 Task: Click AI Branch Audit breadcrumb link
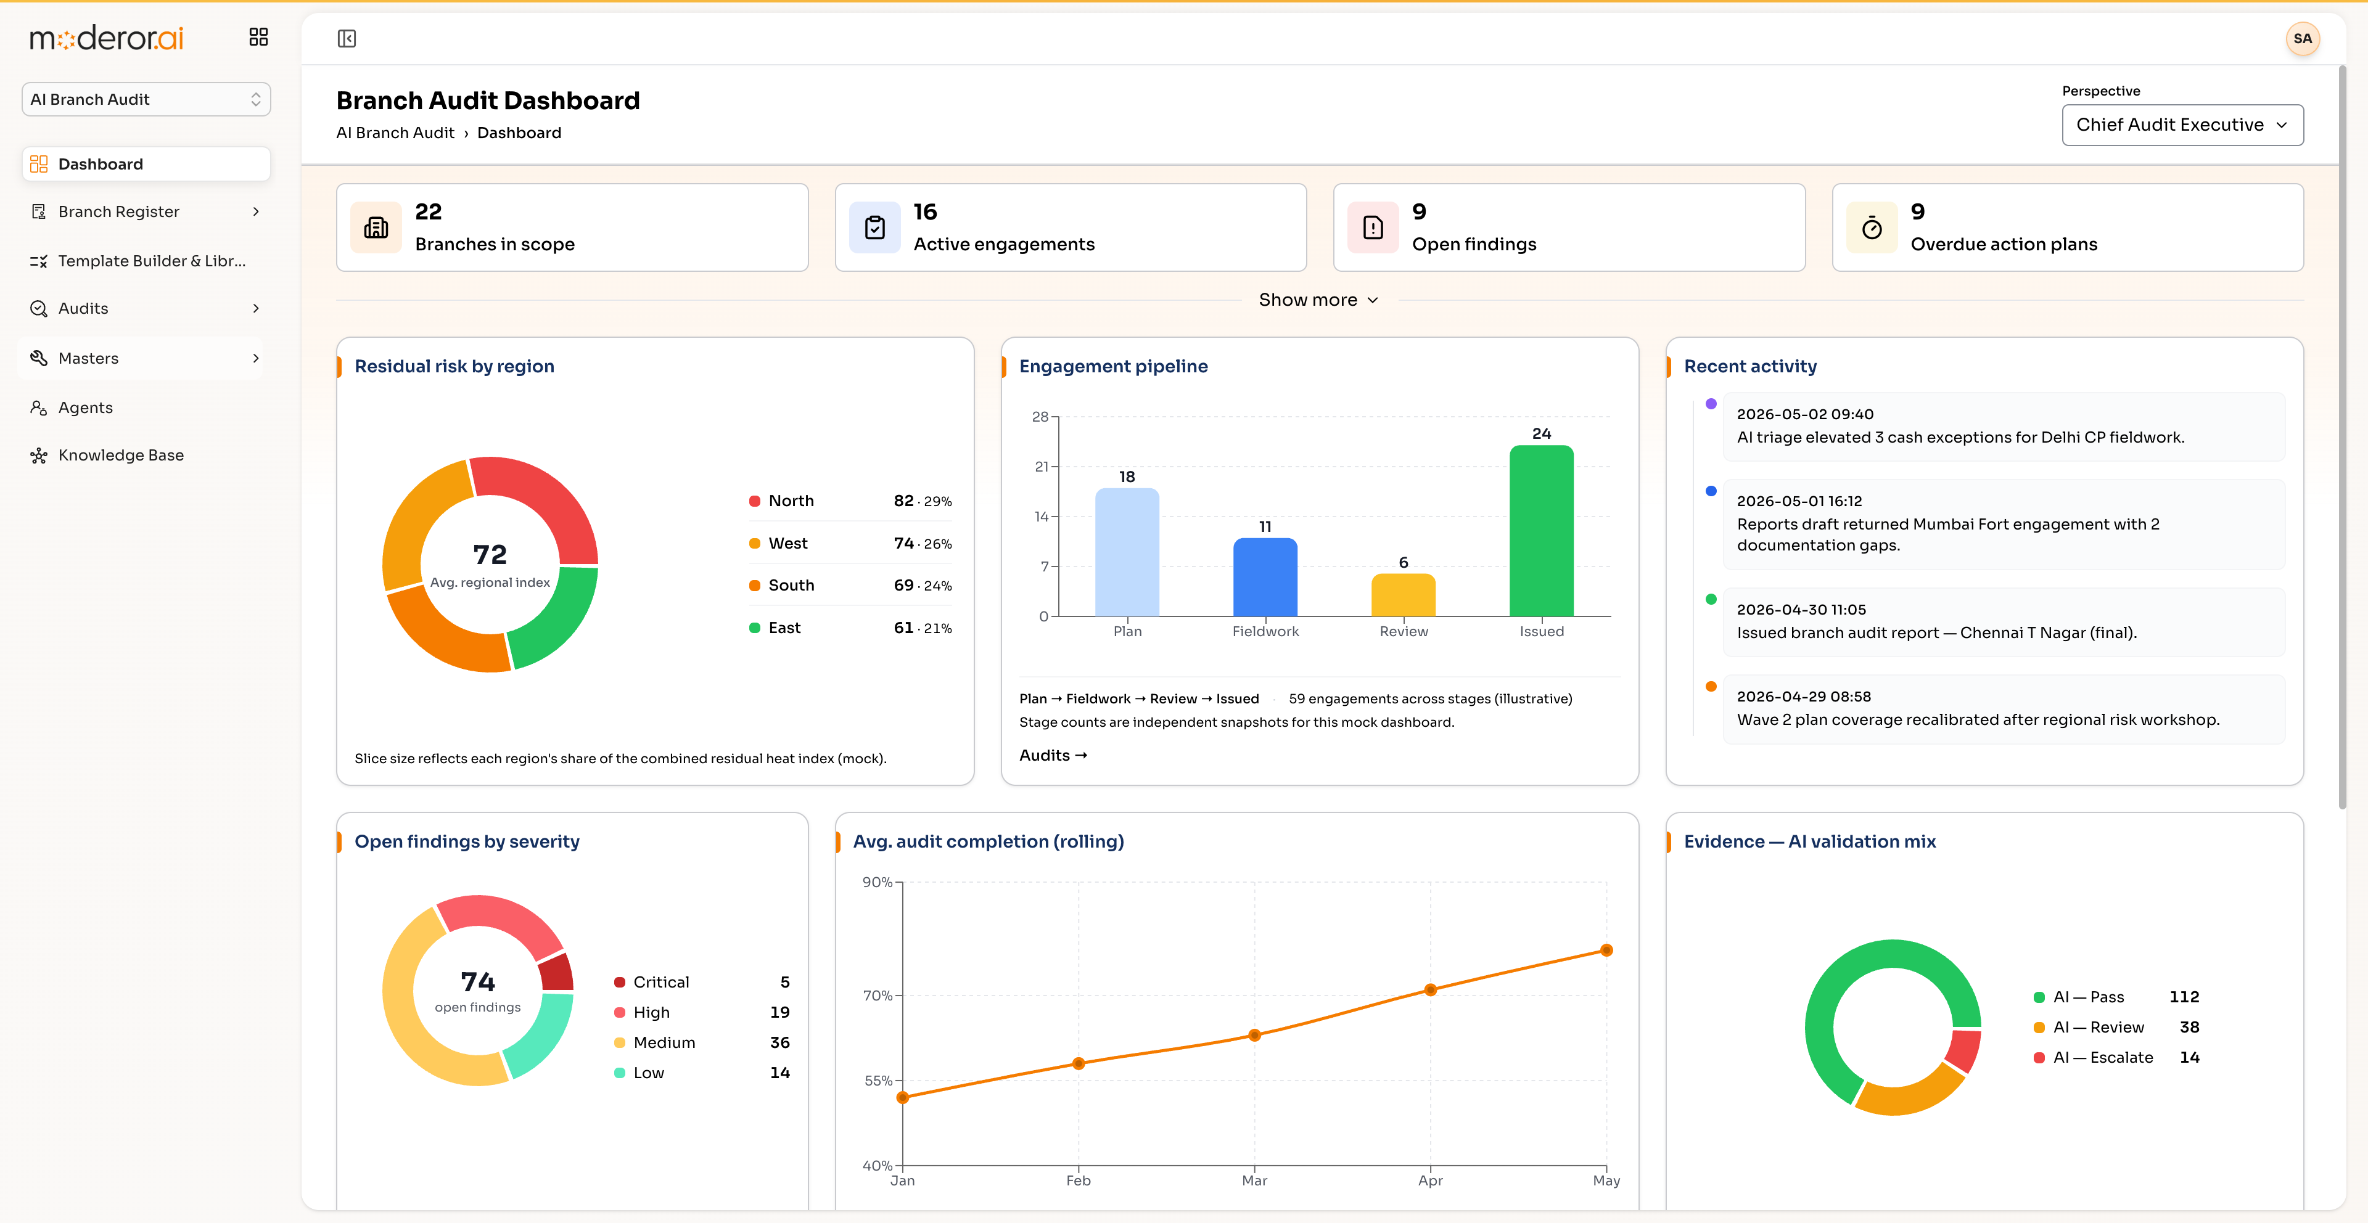tap(395, 133)
